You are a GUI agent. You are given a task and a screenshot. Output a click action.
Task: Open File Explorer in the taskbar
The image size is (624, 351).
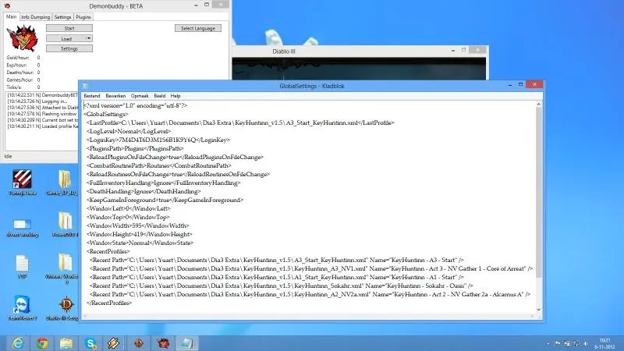click(x=66, y=342)
